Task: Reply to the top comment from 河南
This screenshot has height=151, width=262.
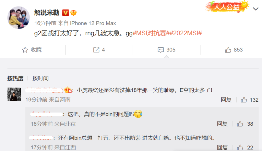Action: [226, 100]
